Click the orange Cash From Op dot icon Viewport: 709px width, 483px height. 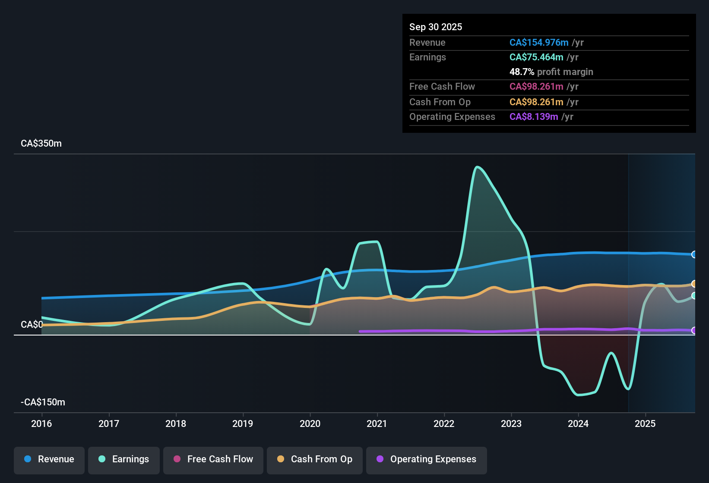pyautogui.click(x=280, y=459)
